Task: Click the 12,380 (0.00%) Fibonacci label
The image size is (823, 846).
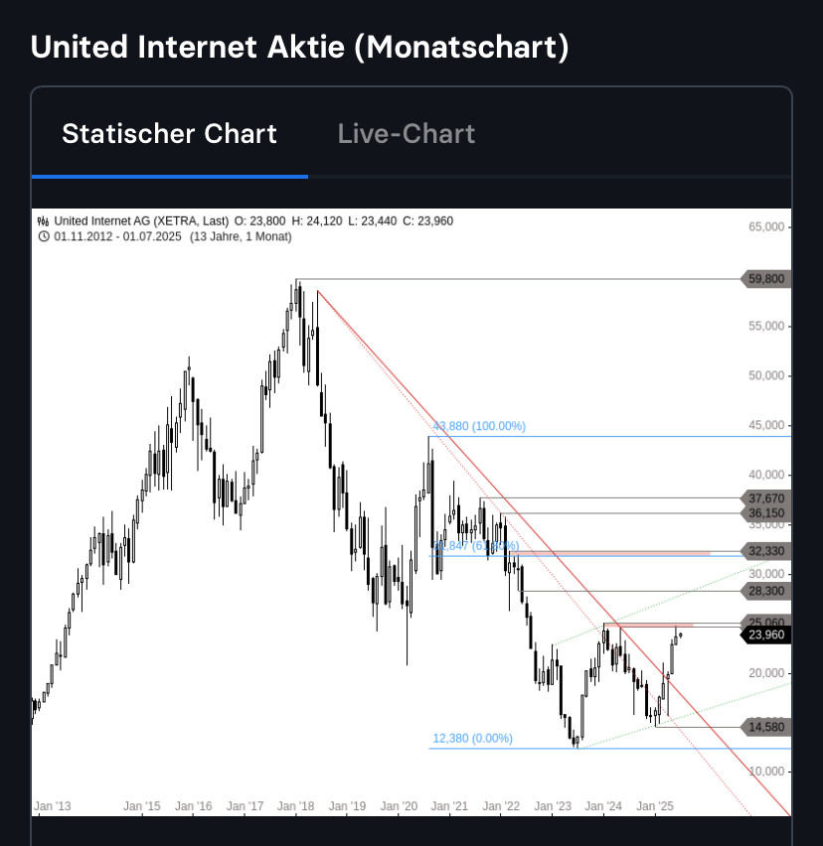Action: tap(472, 738)
